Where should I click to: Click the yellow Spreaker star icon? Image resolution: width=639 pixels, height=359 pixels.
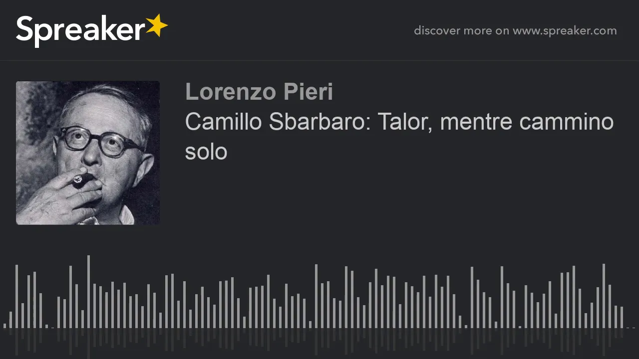click(x=157, y=25)
